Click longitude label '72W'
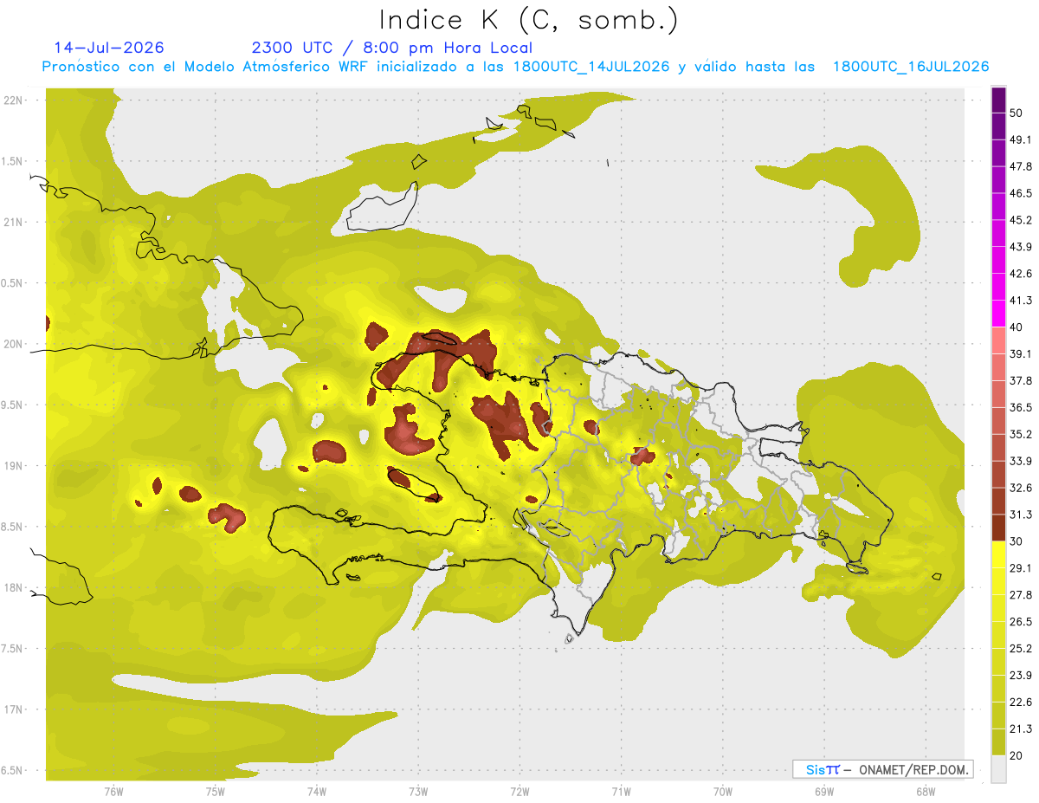Screen dimensions: 1039x803 tap(520, 792)
